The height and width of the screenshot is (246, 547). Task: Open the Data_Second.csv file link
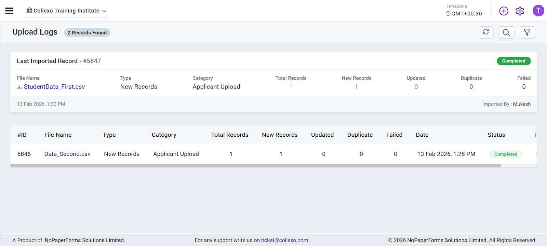coord(67,154)
